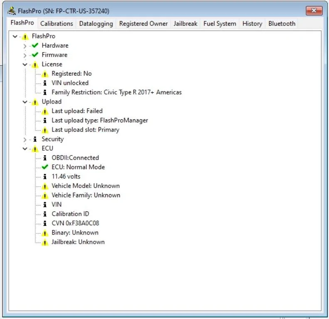
Task: Select the 'Vehicle Family: Unknown' row
Action: [86, 195]
